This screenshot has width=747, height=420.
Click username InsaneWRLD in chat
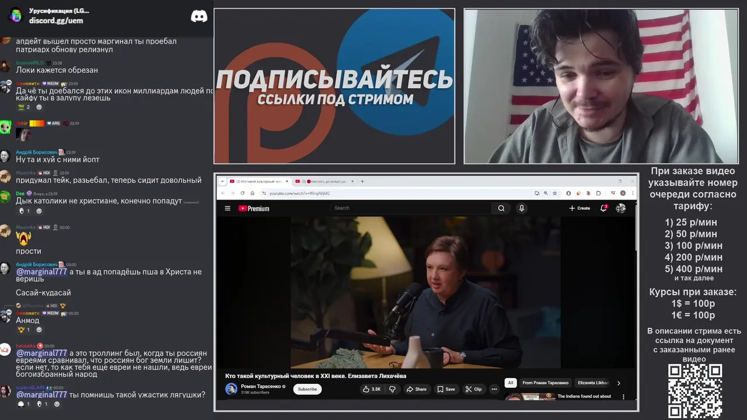30,63
